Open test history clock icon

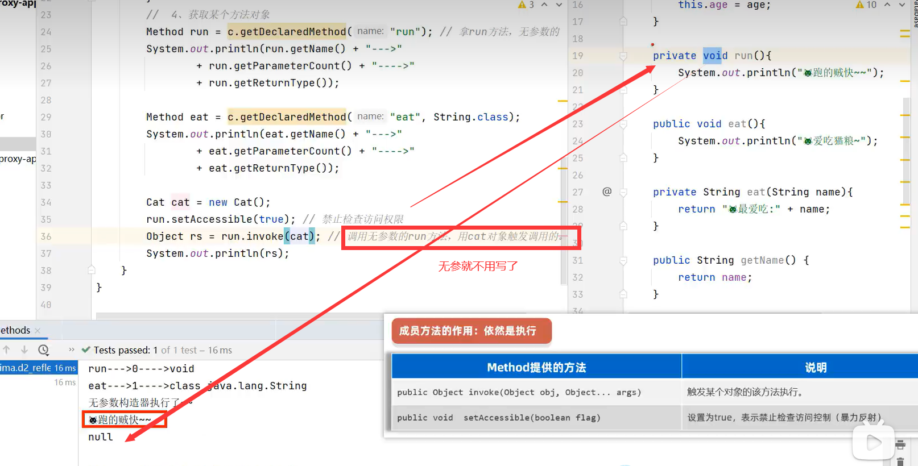click(44, 350)
